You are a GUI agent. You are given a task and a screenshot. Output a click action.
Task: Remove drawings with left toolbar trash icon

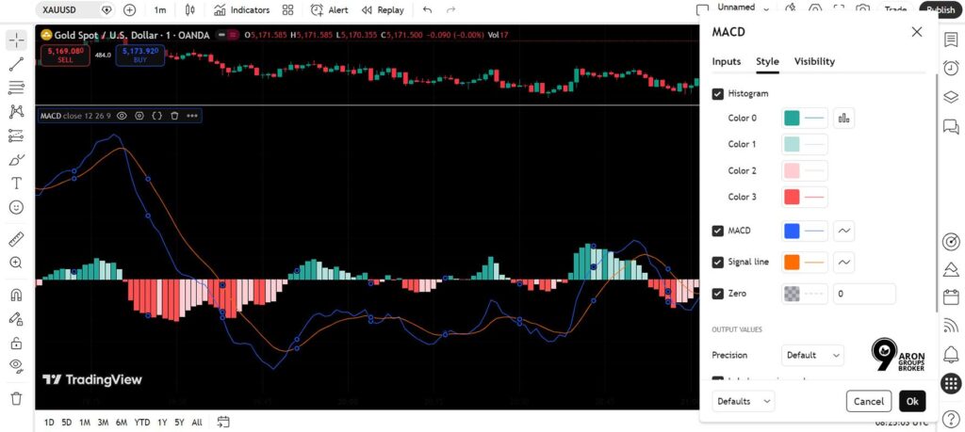pyautogui.click(x=17, y=398)
